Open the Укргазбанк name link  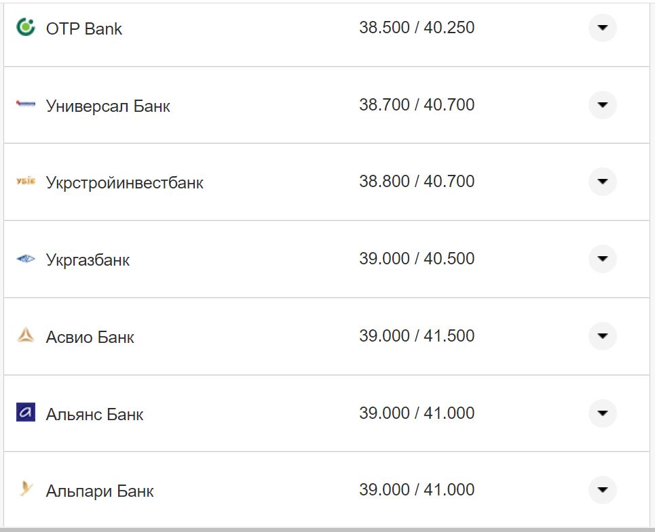88,260
